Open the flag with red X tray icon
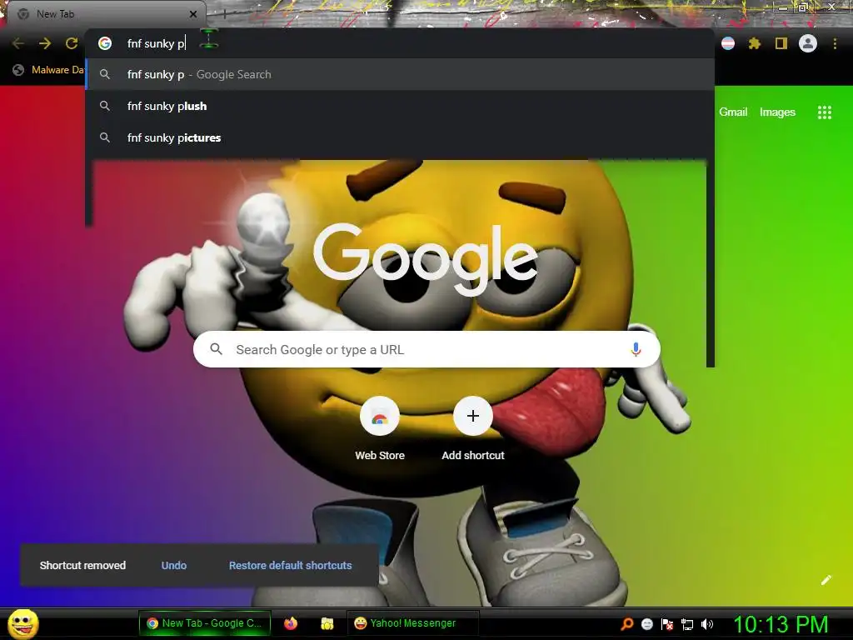Image resolution: width=853 pixels, height=640 pixels. pos(667,624)
